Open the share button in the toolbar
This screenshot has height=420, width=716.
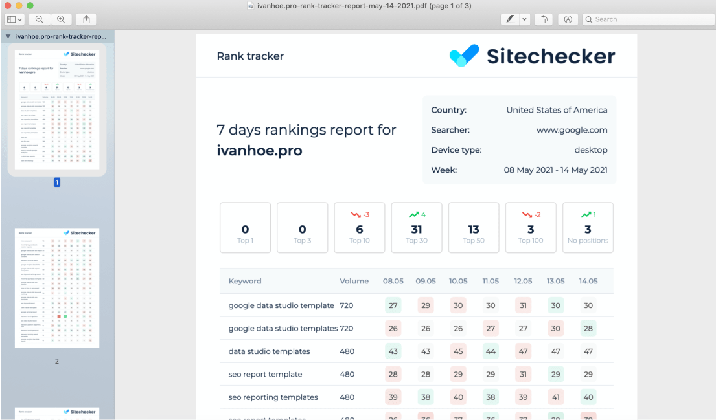coord(86,19)
